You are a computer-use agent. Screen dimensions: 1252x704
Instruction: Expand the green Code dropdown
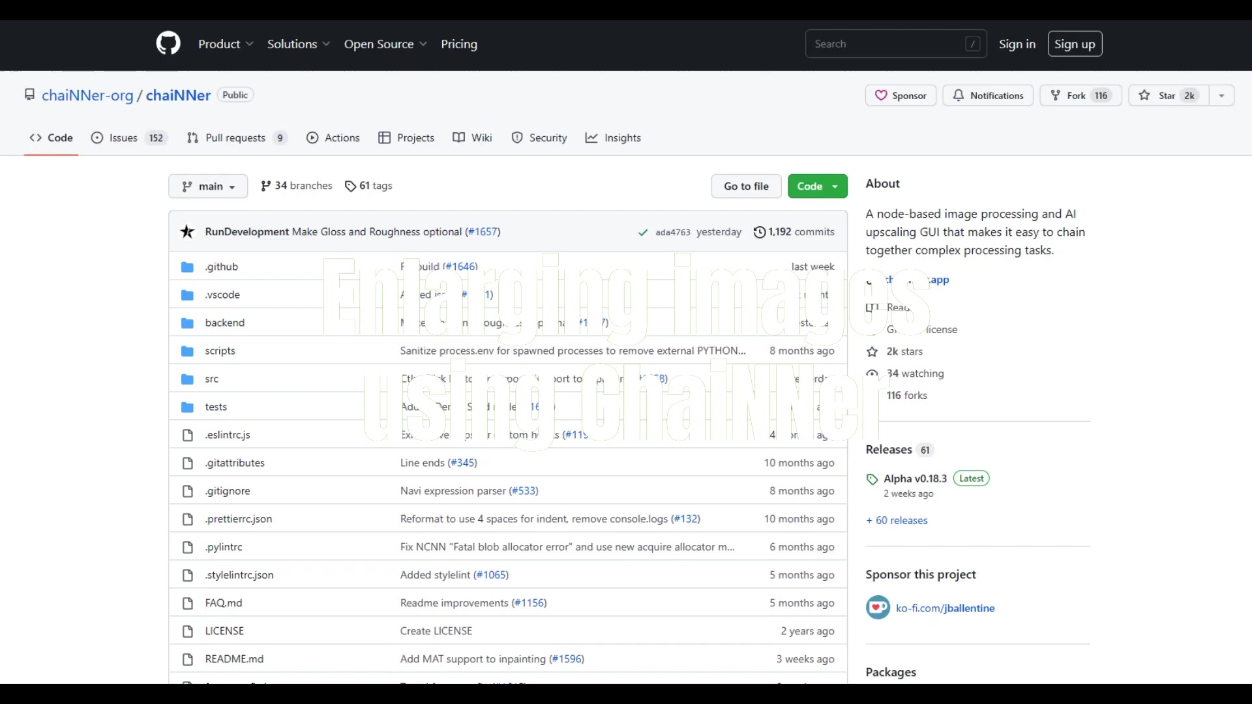pyautogui.click(x=817, y=186)
